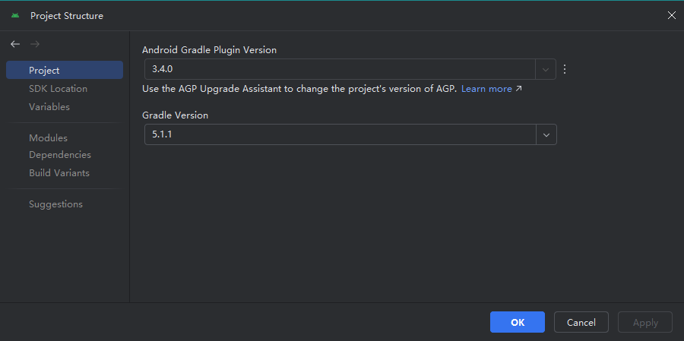This screenshot has height=341, width=684.
Task: Click the external link arrow after Learn more
Action: pos(519,89)
